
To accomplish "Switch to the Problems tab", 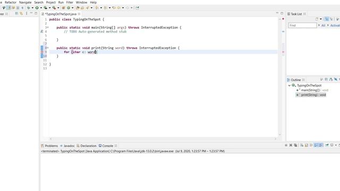I will pyautogui.click(x=49, y=146).
